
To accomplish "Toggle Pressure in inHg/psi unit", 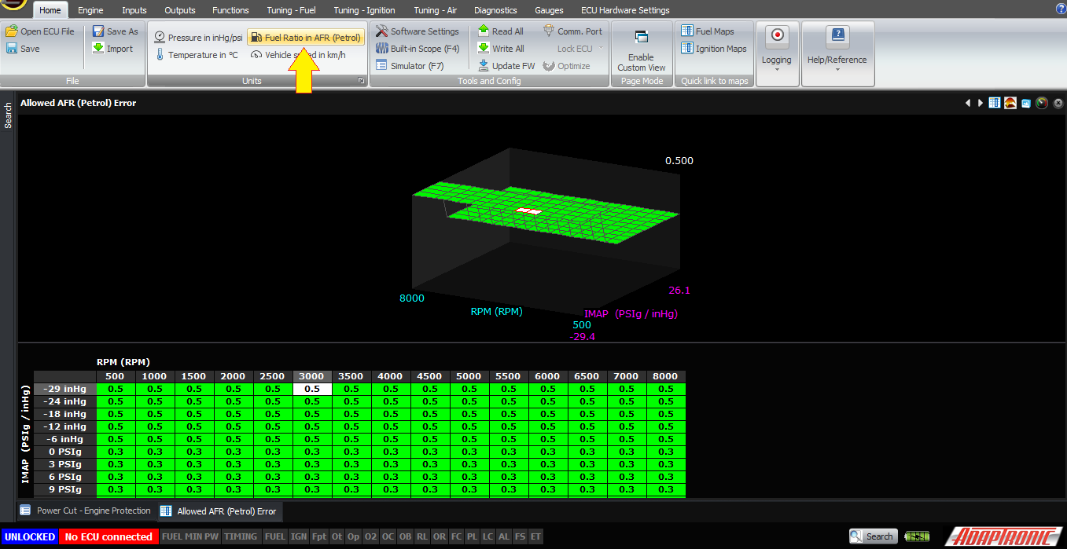I will [x=197, y=38].
